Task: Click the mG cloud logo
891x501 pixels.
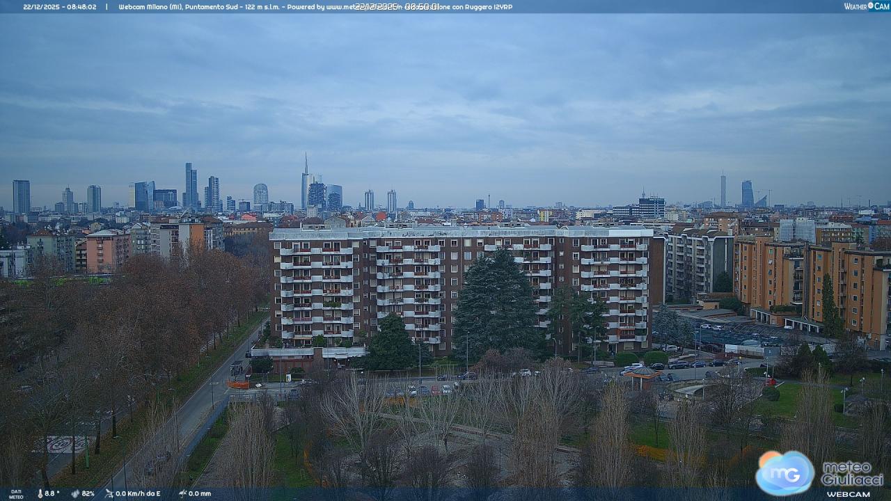Action: click(784, 472)
